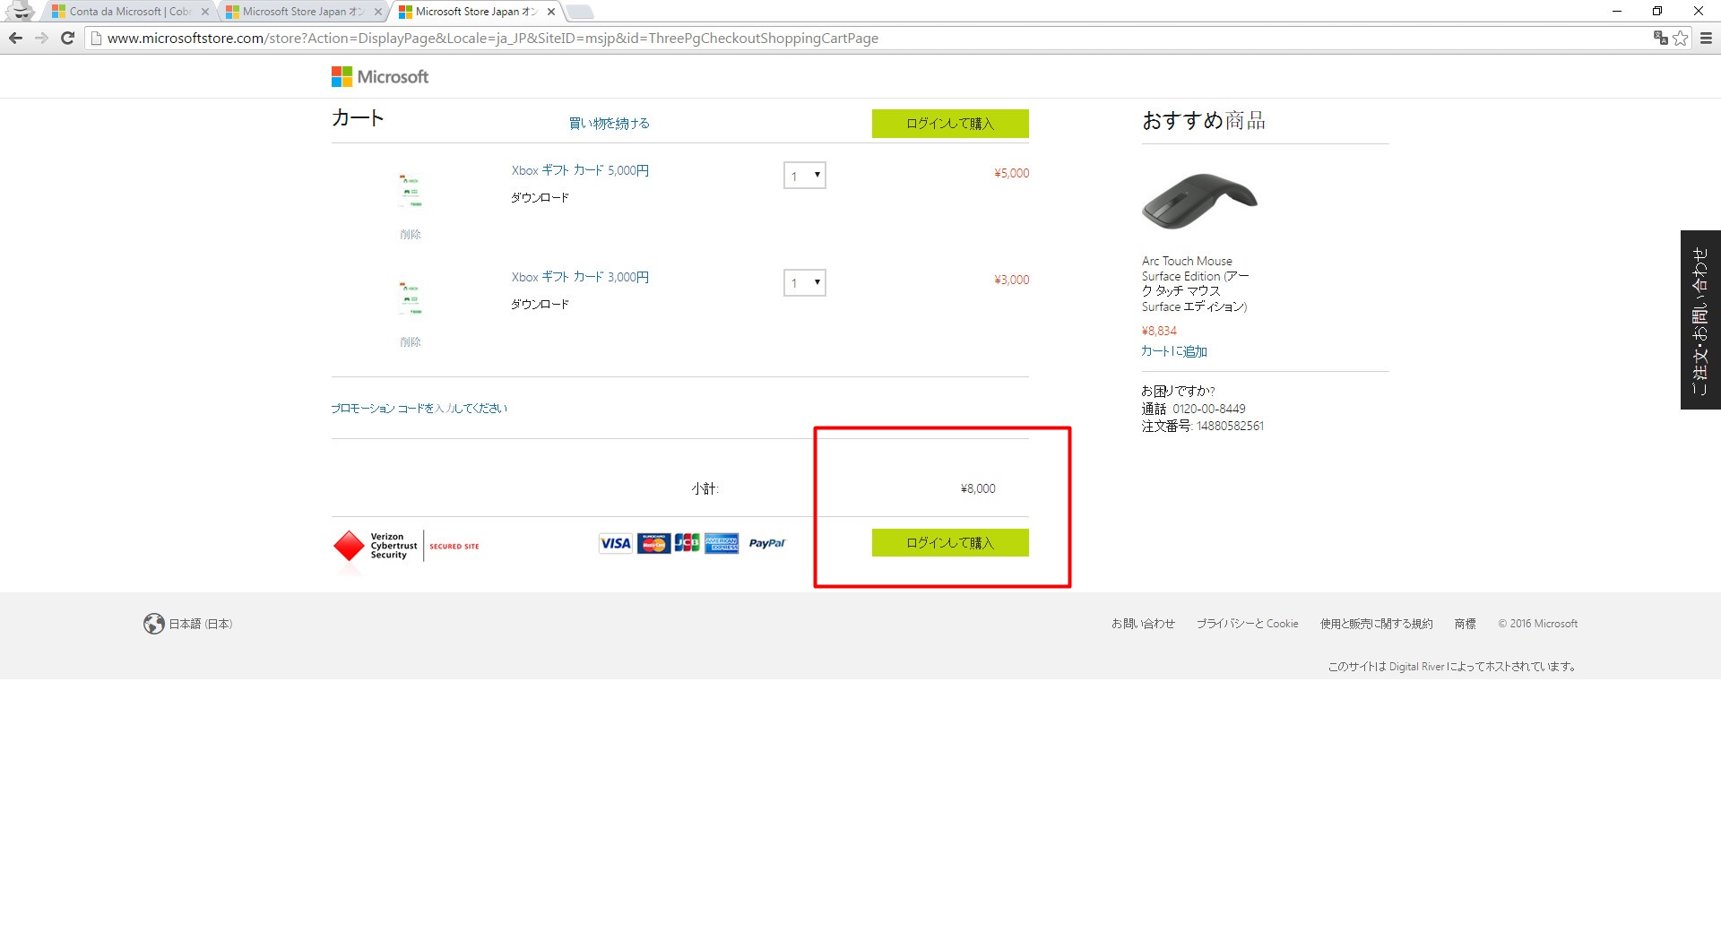1721x932 pixels.
Task: Click 削除 under the 3,000円 gift card
Action: pos(411,342)
